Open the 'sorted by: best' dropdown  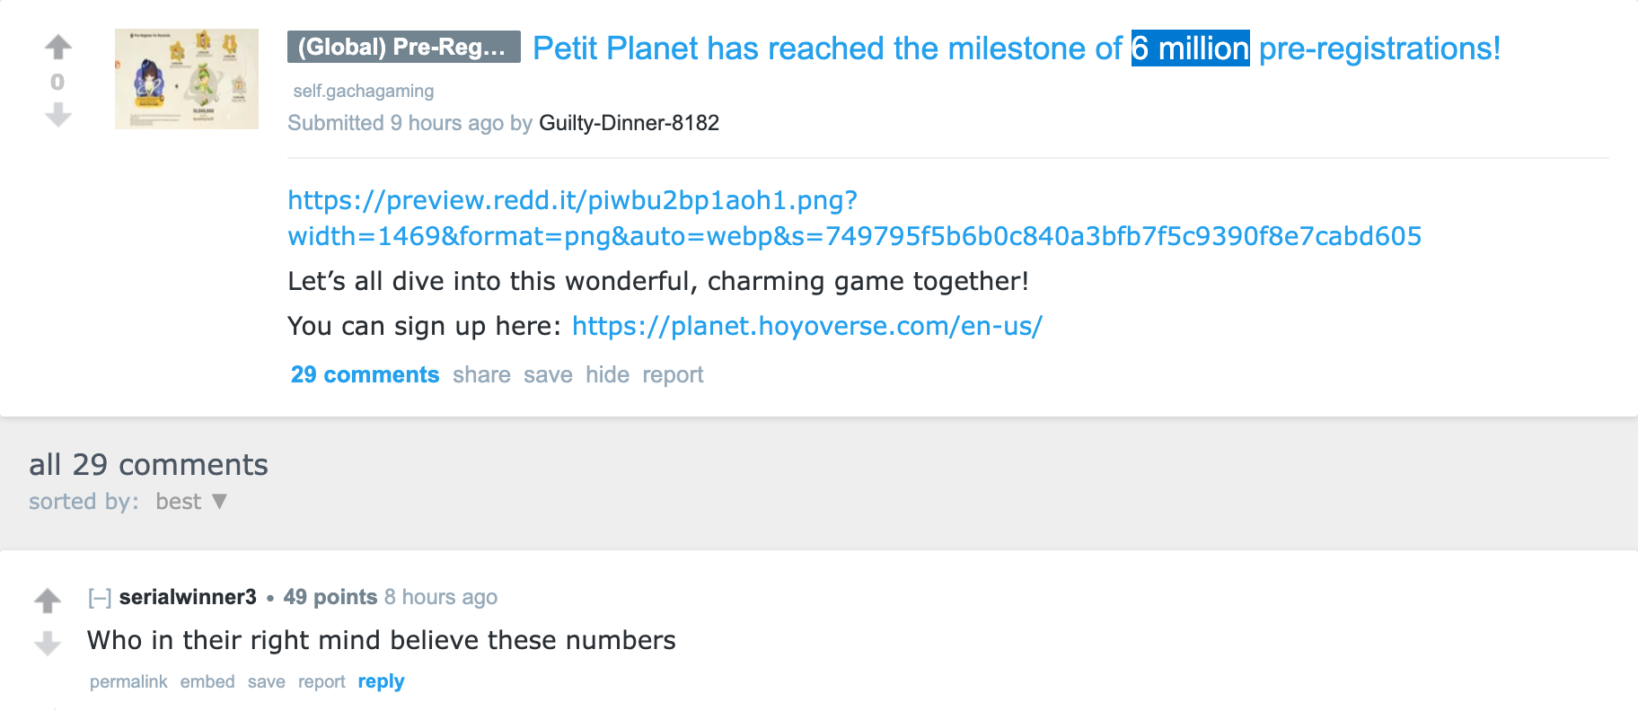[x=191, y=501]
